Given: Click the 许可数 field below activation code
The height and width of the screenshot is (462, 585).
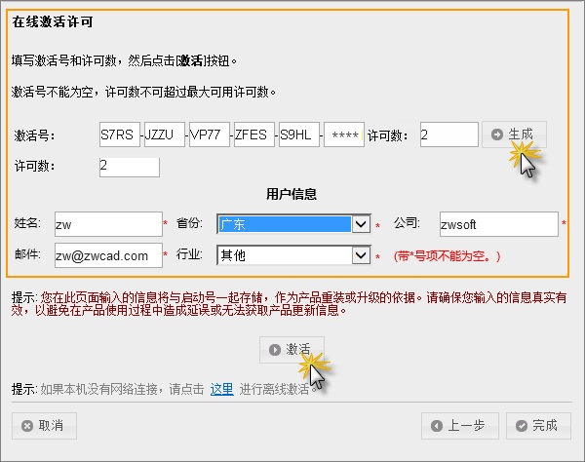Looking at the screenshot, I should tap(129, 167).
